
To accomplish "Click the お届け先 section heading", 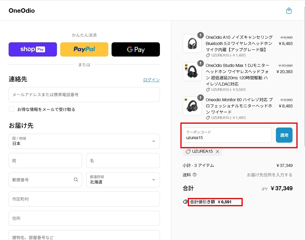I will [21, 125].
